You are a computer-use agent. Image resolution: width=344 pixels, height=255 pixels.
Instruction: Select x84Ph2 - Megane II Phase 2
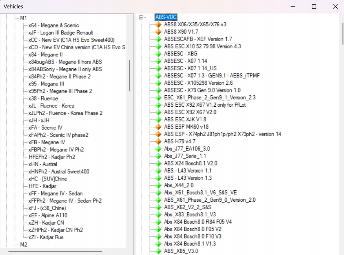click(x=60, y=76)
